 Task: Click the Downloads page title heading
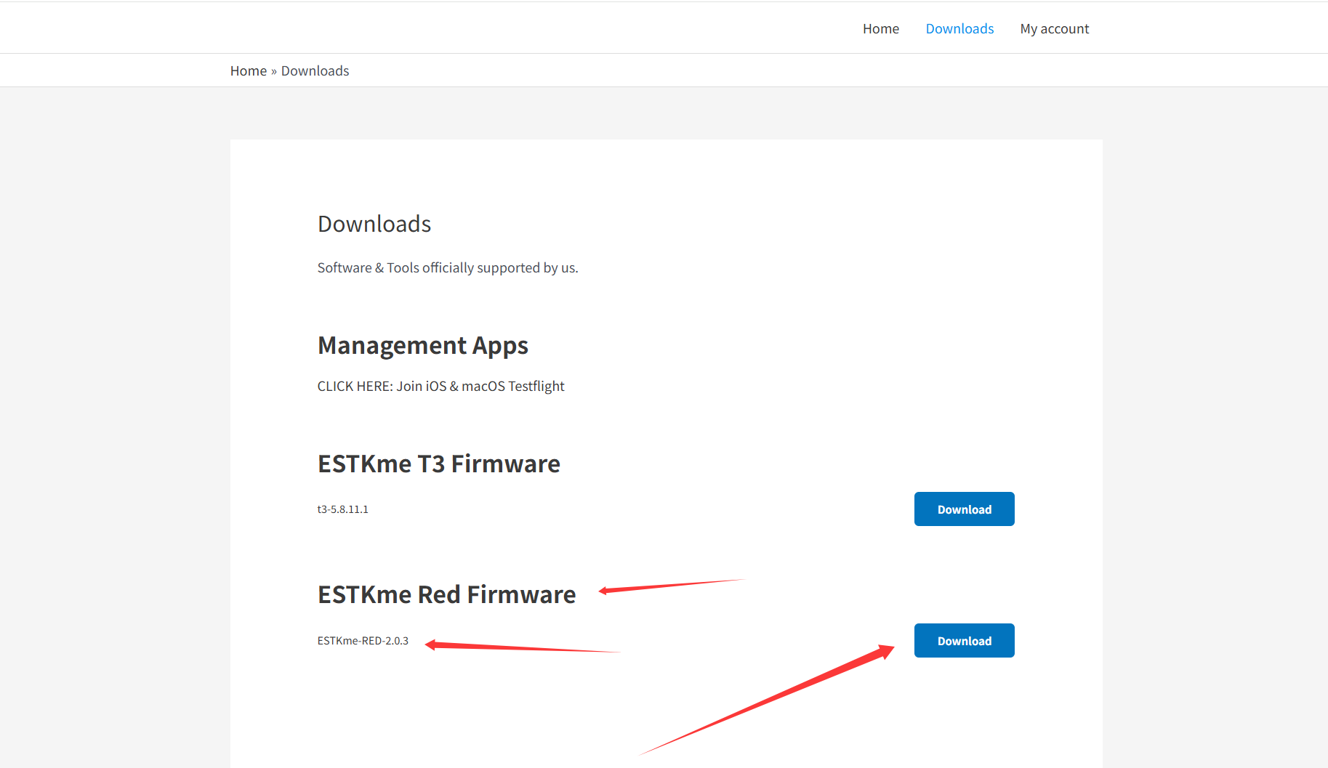click(374, 224)
